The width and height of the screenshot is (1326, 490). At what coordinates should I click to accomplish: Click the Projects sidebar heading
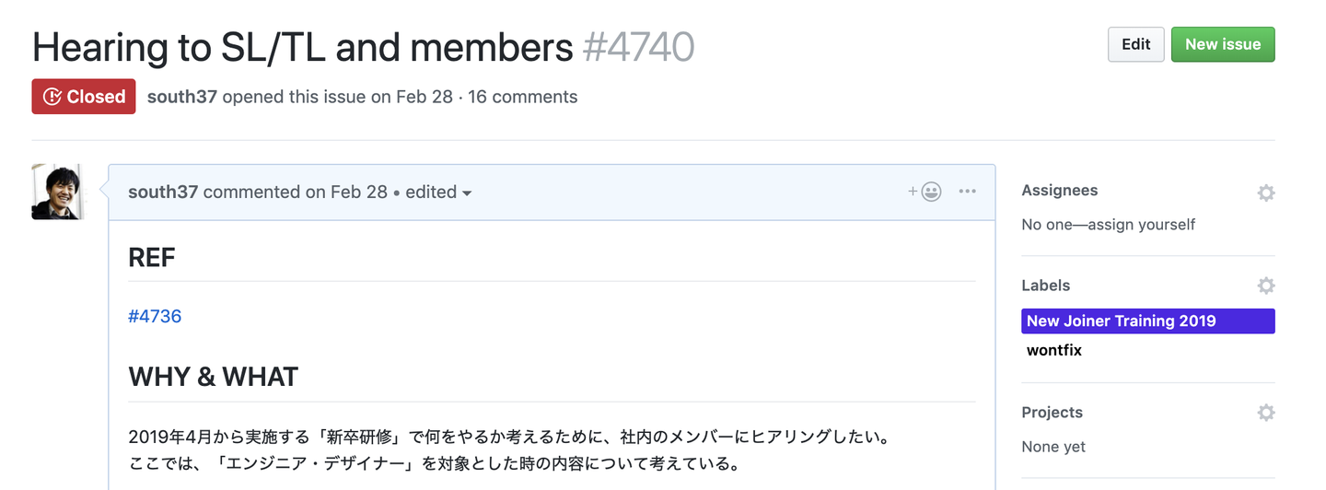click(x=1052, y=413)
